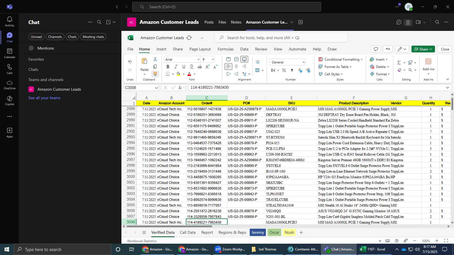Click the Strikethrough icon
The width and height of the screenshot is (454, 255).
point(200,67)
